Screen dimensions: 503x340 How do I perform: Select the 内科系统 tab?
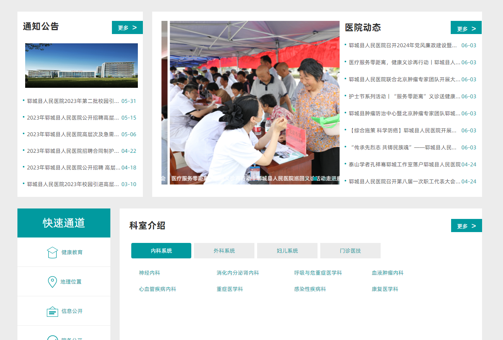(161, 251)
